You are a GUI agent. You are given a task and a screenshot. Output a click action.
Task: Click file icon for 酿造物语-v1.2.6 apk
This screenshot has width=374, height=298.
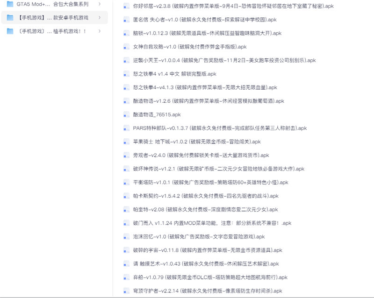tap(126, 101)
